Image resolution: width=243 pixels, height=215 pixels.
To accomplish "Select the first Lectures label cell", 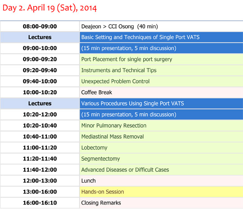I will [40, 37].
